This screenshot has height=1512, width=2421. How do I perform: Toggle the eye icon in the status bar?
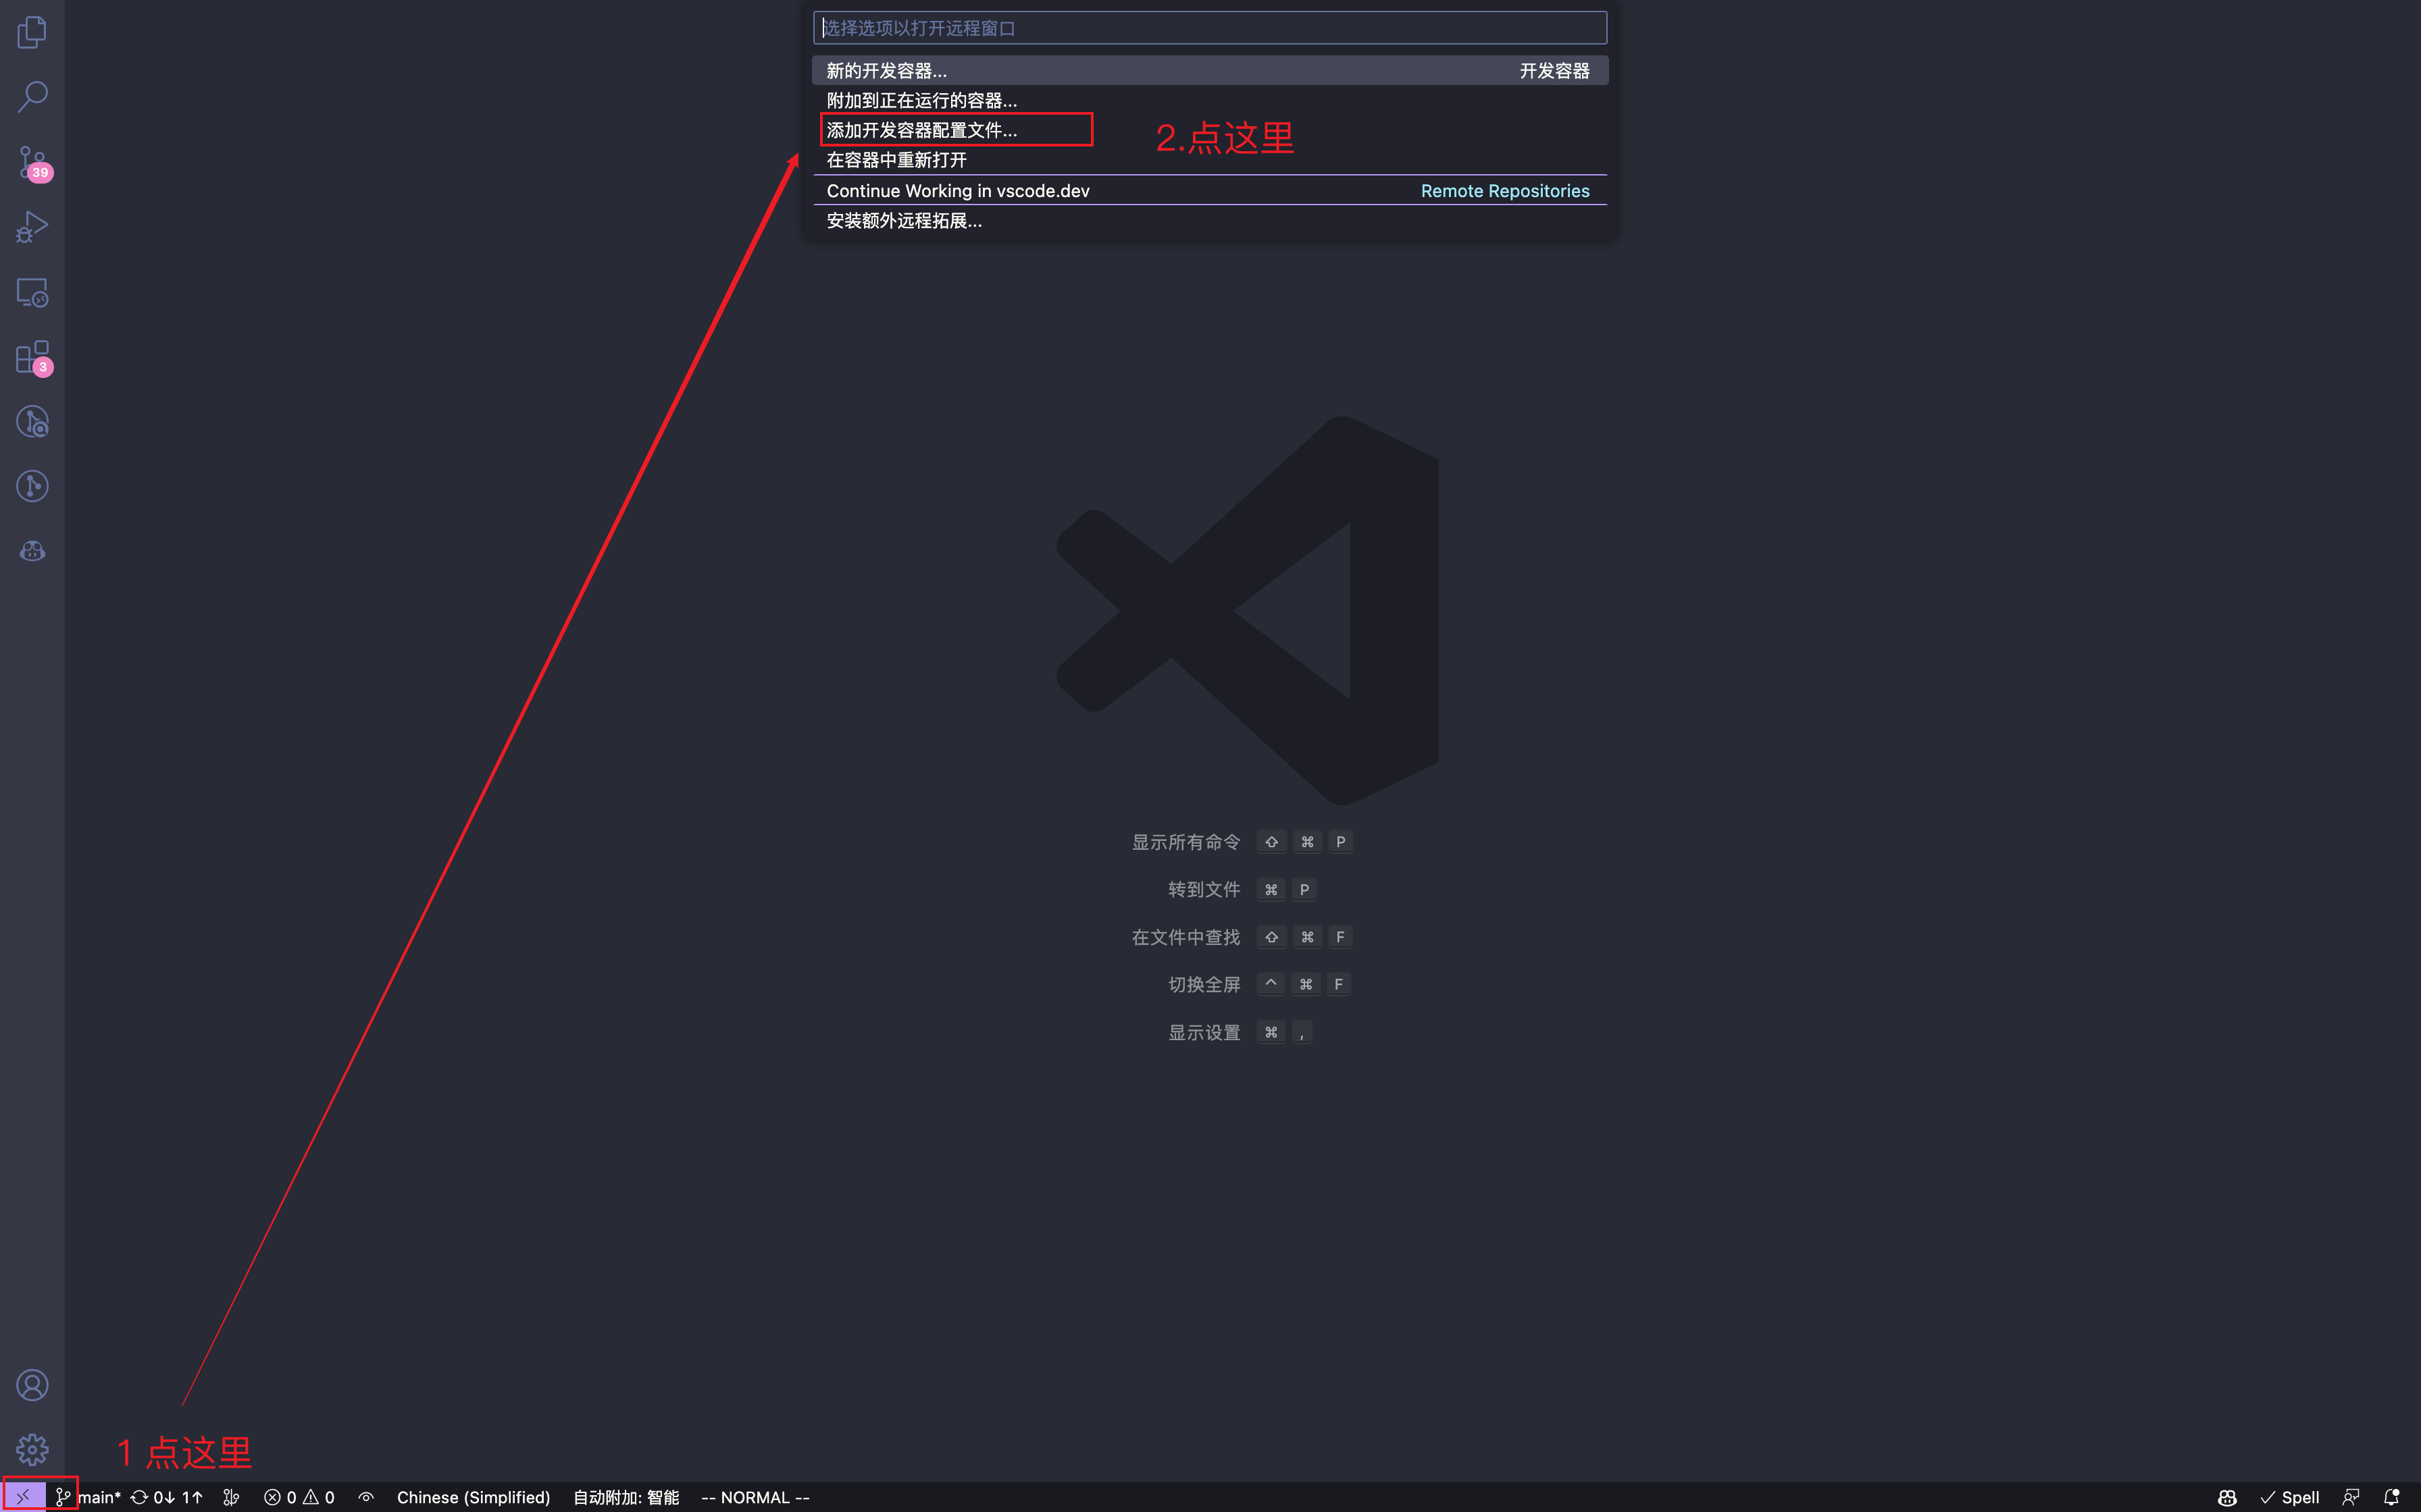coord(366,1497)
